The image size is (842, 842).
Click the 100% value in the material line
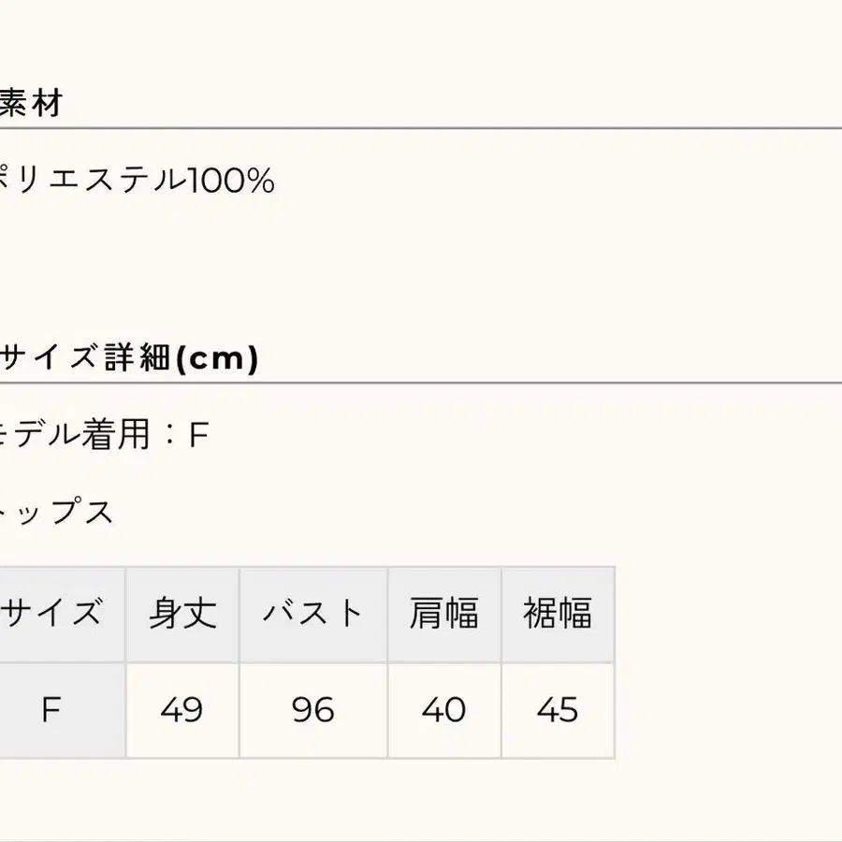tap(231, 180)
